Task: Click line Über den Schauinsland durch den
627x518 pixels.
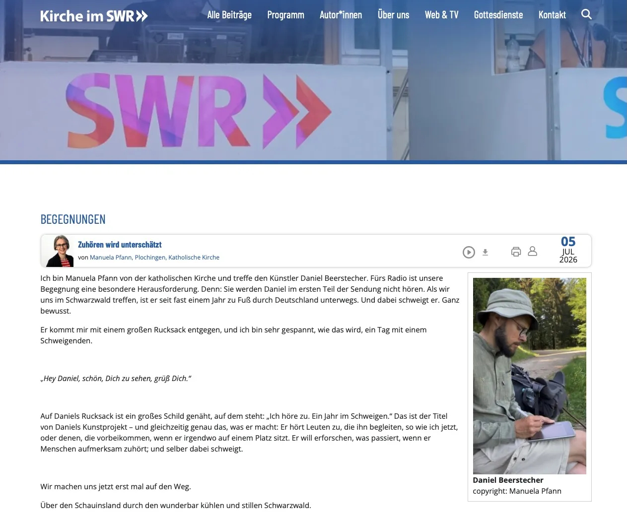Action: pos(176,505)
